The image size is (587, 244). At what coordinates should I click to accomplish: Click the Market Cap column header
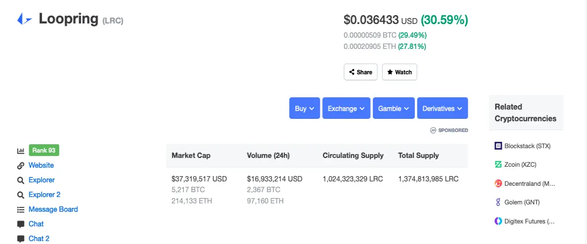click(191, 155)
